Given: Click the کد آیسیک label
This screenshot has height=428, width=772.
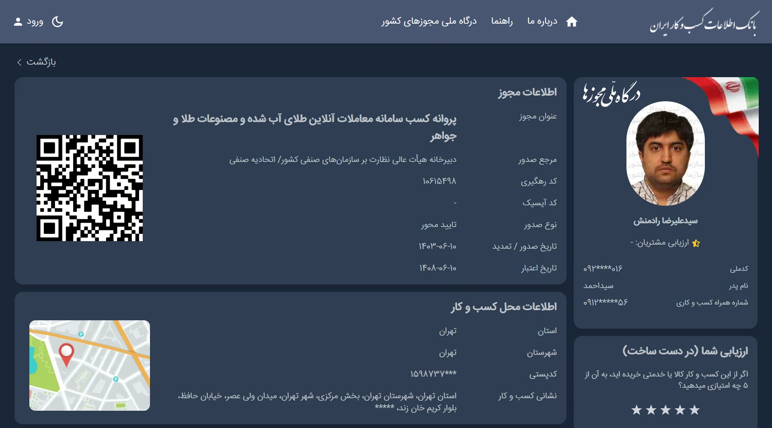Looking at the screenshot, I should click(540, 203).
